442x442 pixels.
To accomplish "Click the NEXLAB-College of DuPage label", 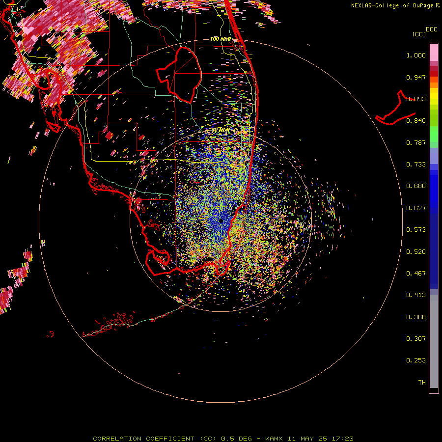I will click(393, 5).
